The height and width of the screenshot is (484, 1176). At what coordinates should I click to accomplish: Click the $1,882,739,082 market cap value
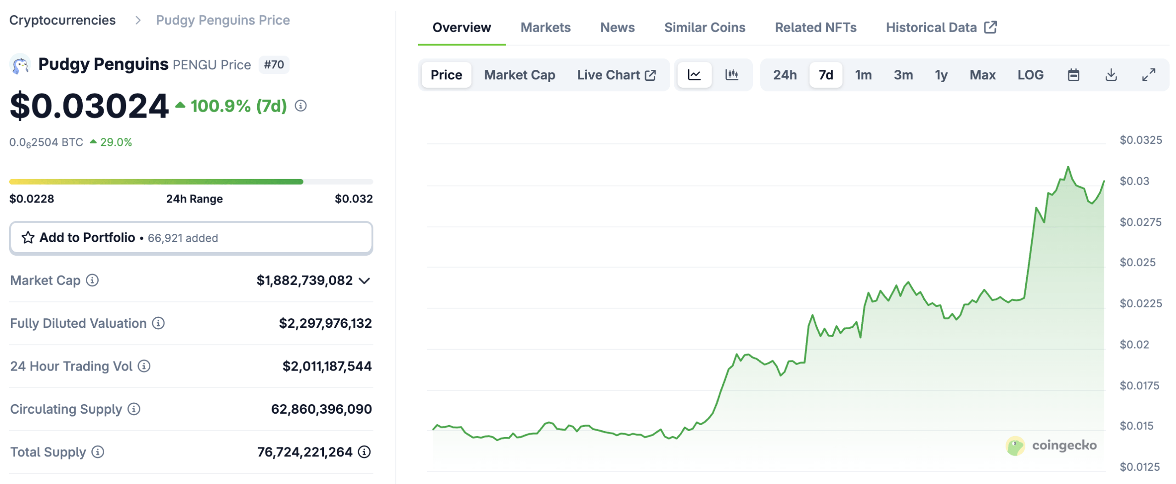pyautogui.click(x=304, y=280)
